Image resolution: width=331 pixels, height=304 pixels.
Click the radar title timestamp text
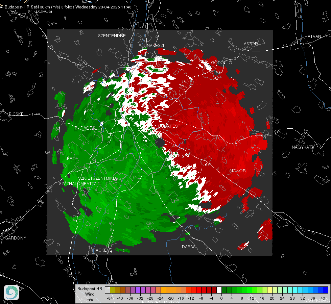point(68,7)
